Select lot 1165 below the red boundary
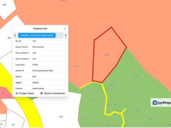 click(x=112, y=85)
